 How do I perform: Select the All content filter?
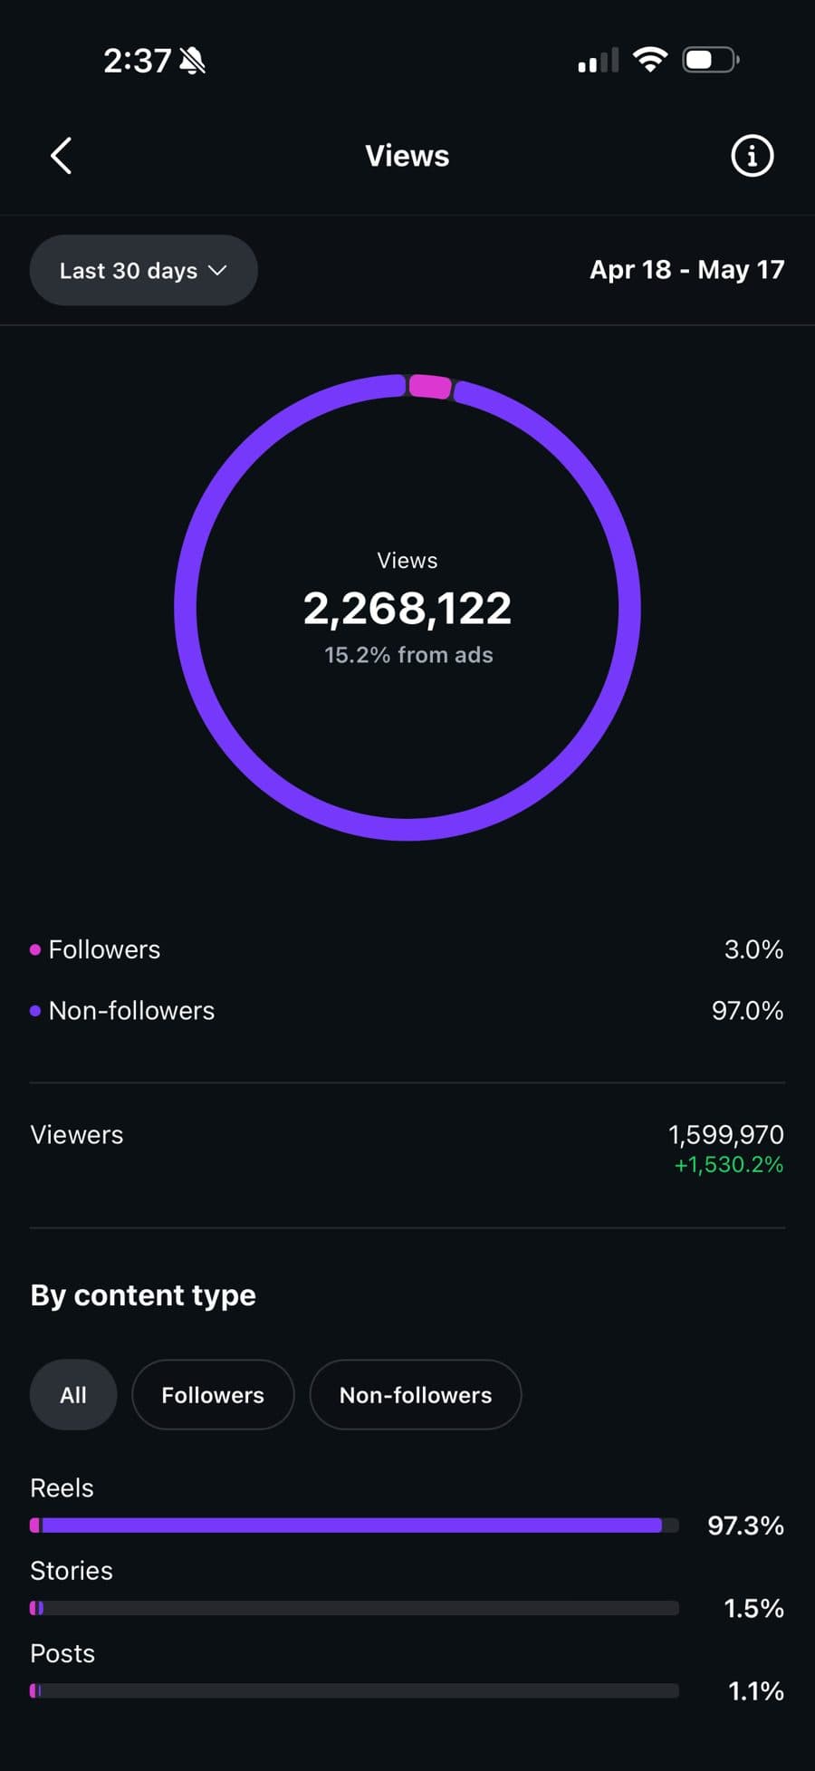point(73,1395)
